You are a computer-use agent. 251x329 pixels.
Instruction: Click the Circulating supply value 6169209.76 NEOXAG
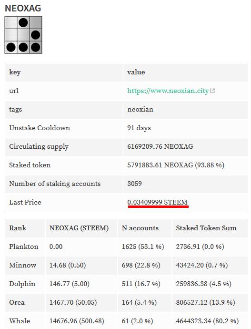[x=160, y=146]
